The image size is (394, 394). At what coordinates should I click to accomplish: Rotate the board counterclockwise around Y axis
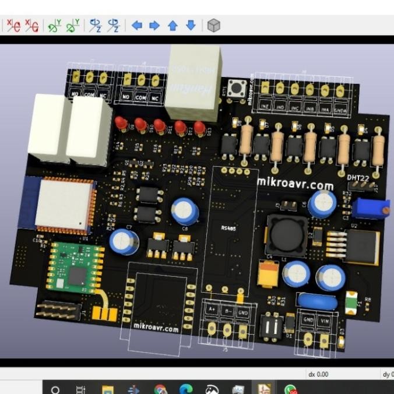tap(73, 26)
